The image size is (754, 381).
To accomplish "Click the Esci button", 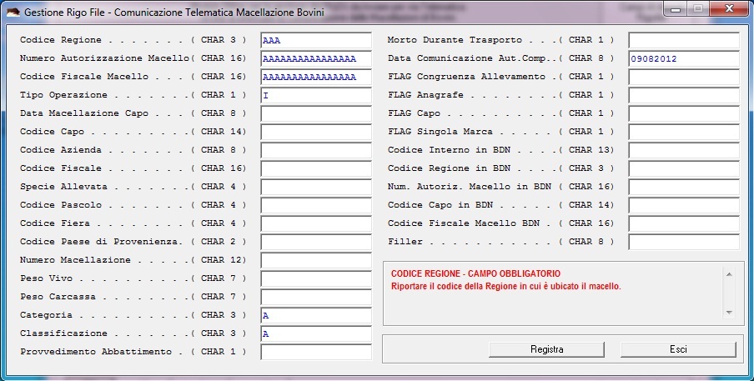I will click(678, 349).
